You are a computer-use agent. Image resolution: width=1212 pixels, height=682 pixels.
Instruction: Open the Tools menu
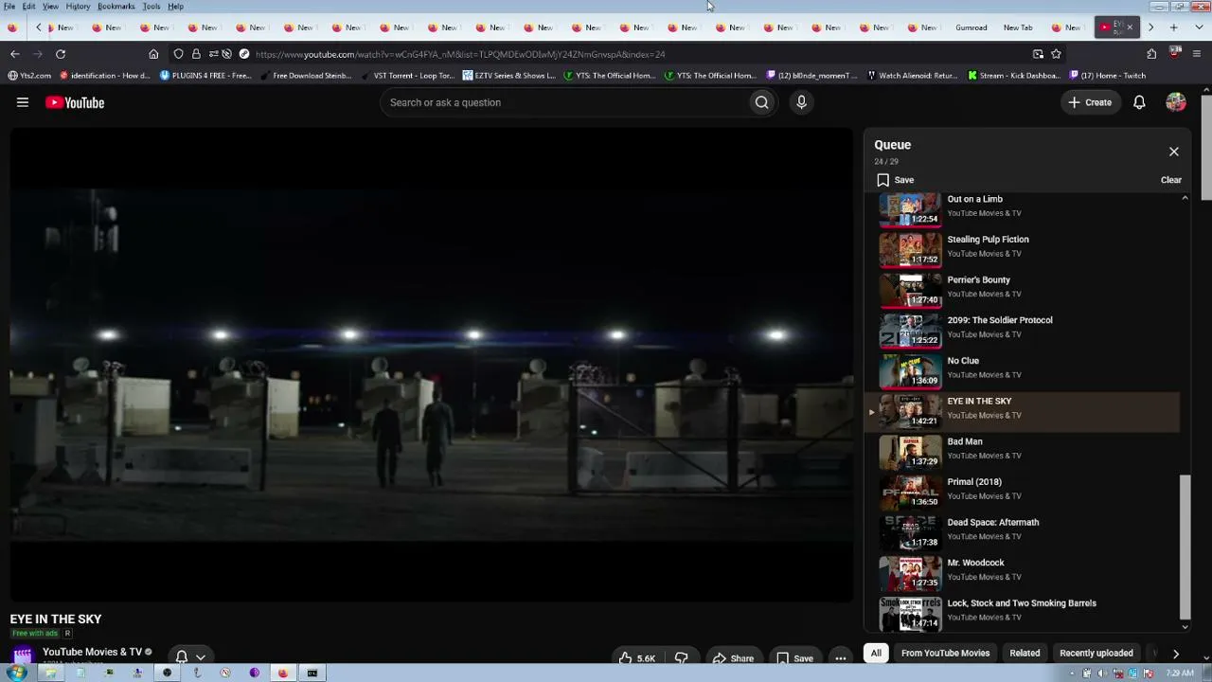coord(151,7)
